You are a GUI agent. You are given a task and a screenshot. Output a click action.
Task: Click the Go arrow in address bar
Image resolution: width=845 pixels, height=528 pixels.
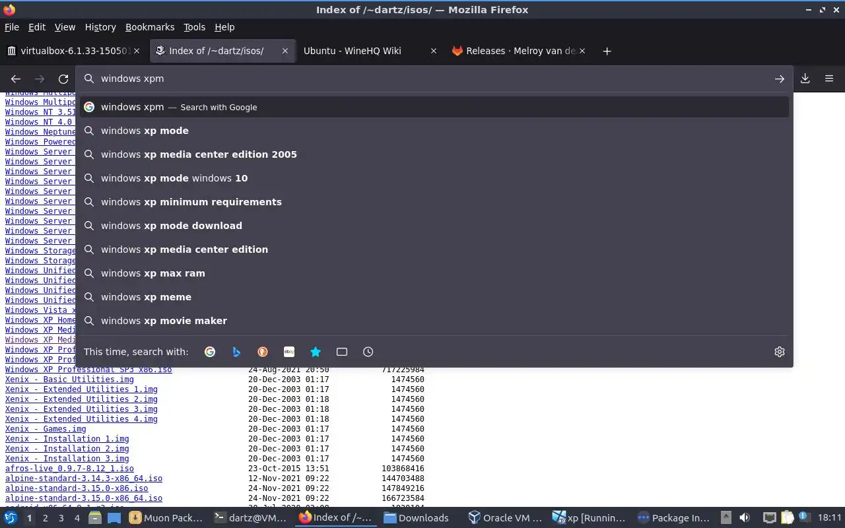click(x=780, y=79)
